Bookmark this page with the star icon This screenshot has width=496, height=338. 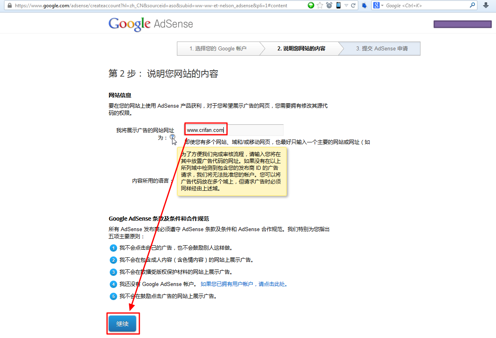pos(320,5)
